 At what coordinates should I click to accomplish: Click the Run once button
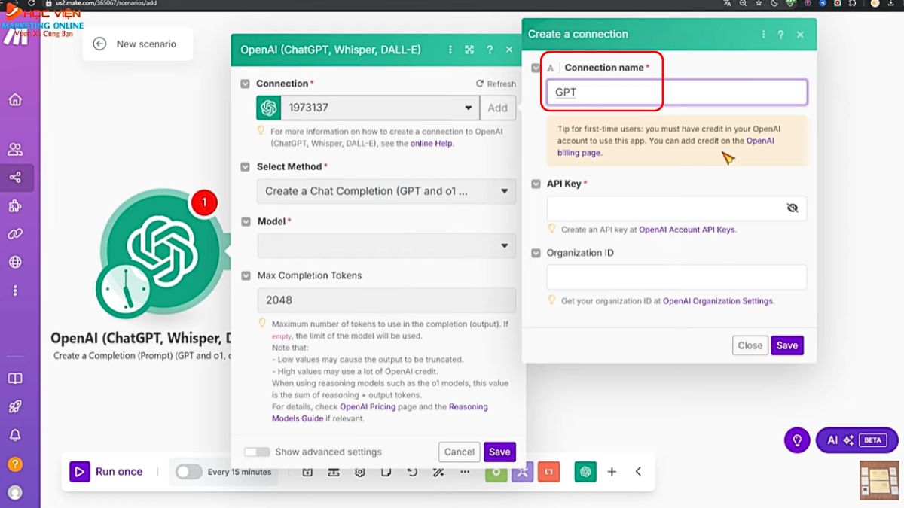point(107,472)
